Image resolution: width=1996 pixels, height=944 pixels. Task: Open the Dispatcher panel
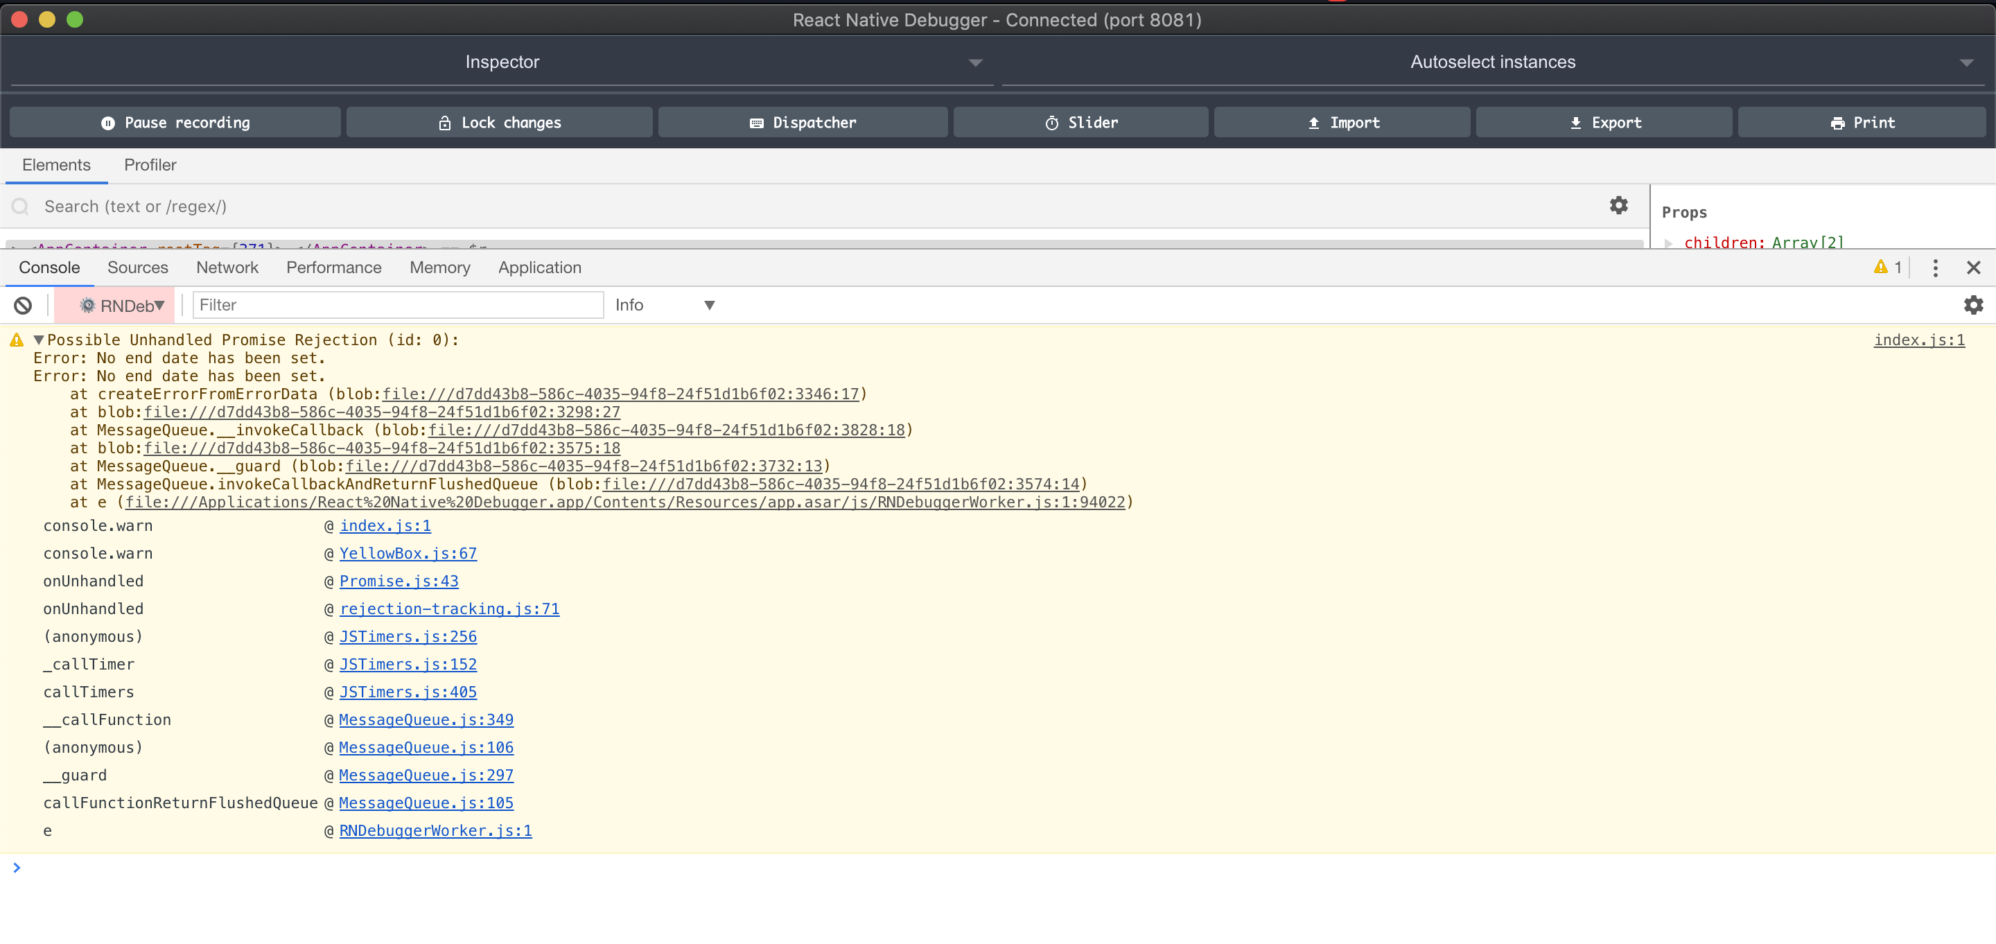tap(803, 122)
